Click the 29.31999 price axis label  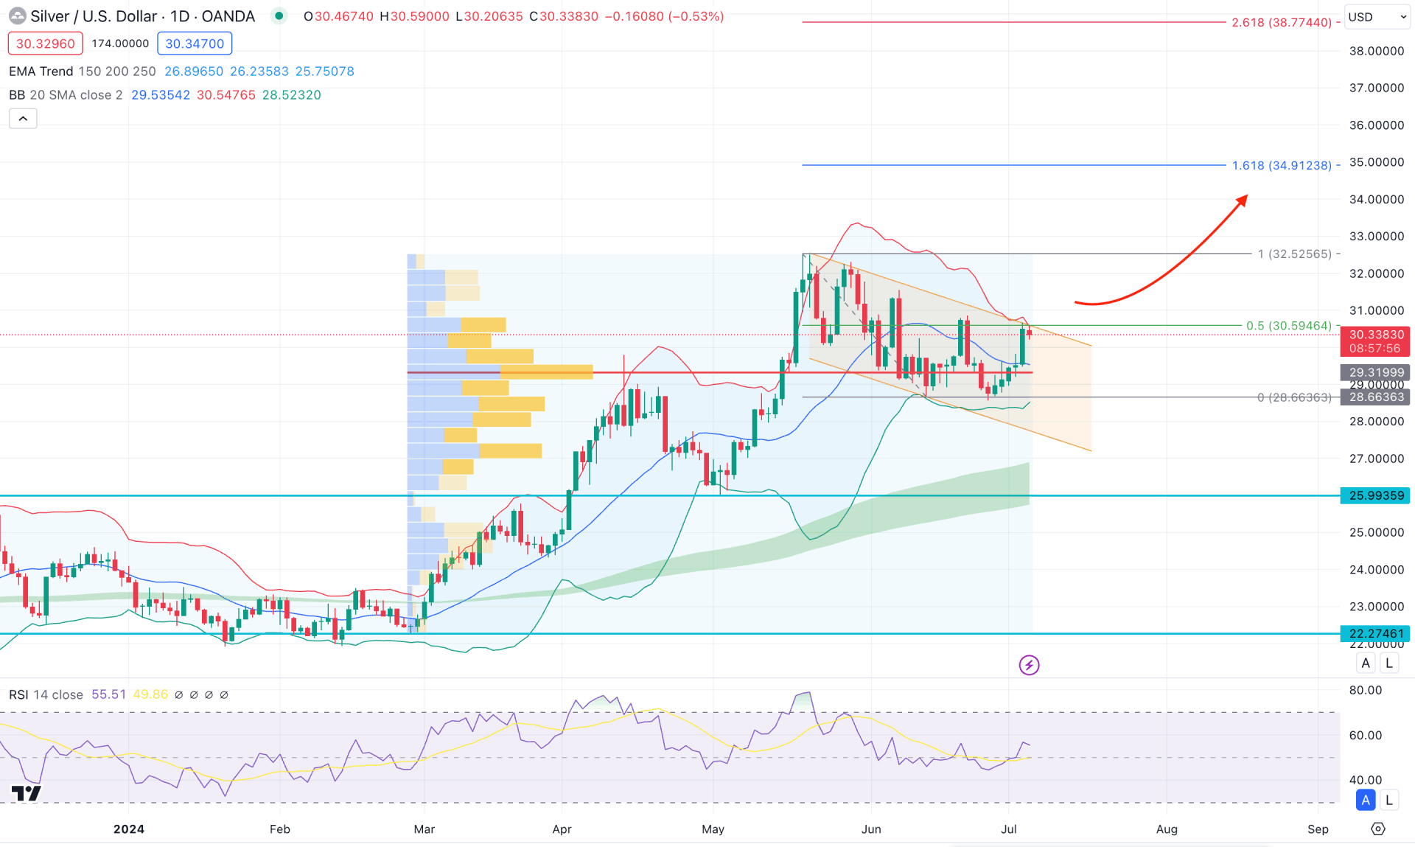coord(1375,373)
